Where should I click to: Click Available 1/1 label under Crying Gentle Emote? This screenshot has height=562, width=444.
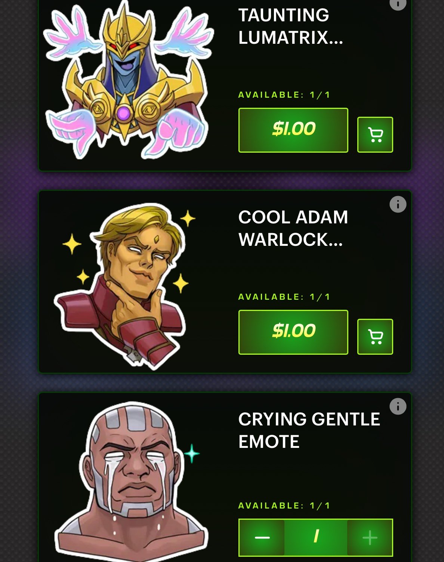point(284,506)
